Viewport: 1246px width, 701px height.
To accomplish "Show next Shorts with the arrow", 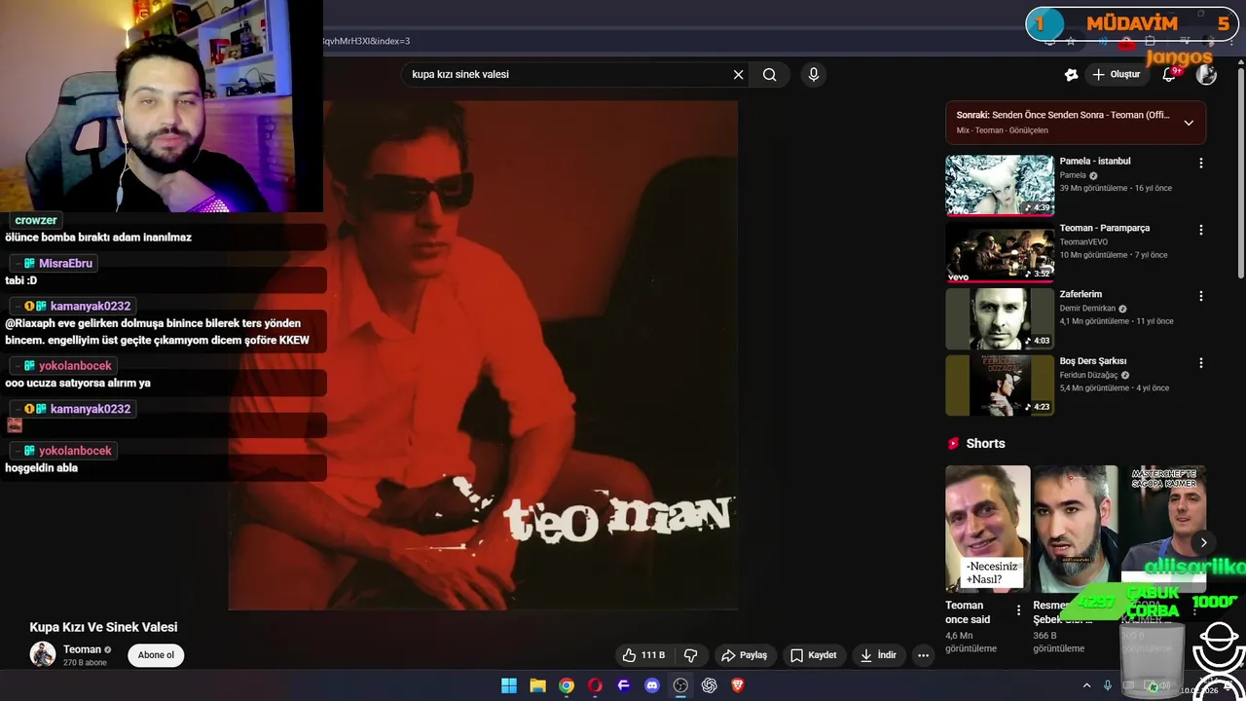I will [x=1203, y=543].
